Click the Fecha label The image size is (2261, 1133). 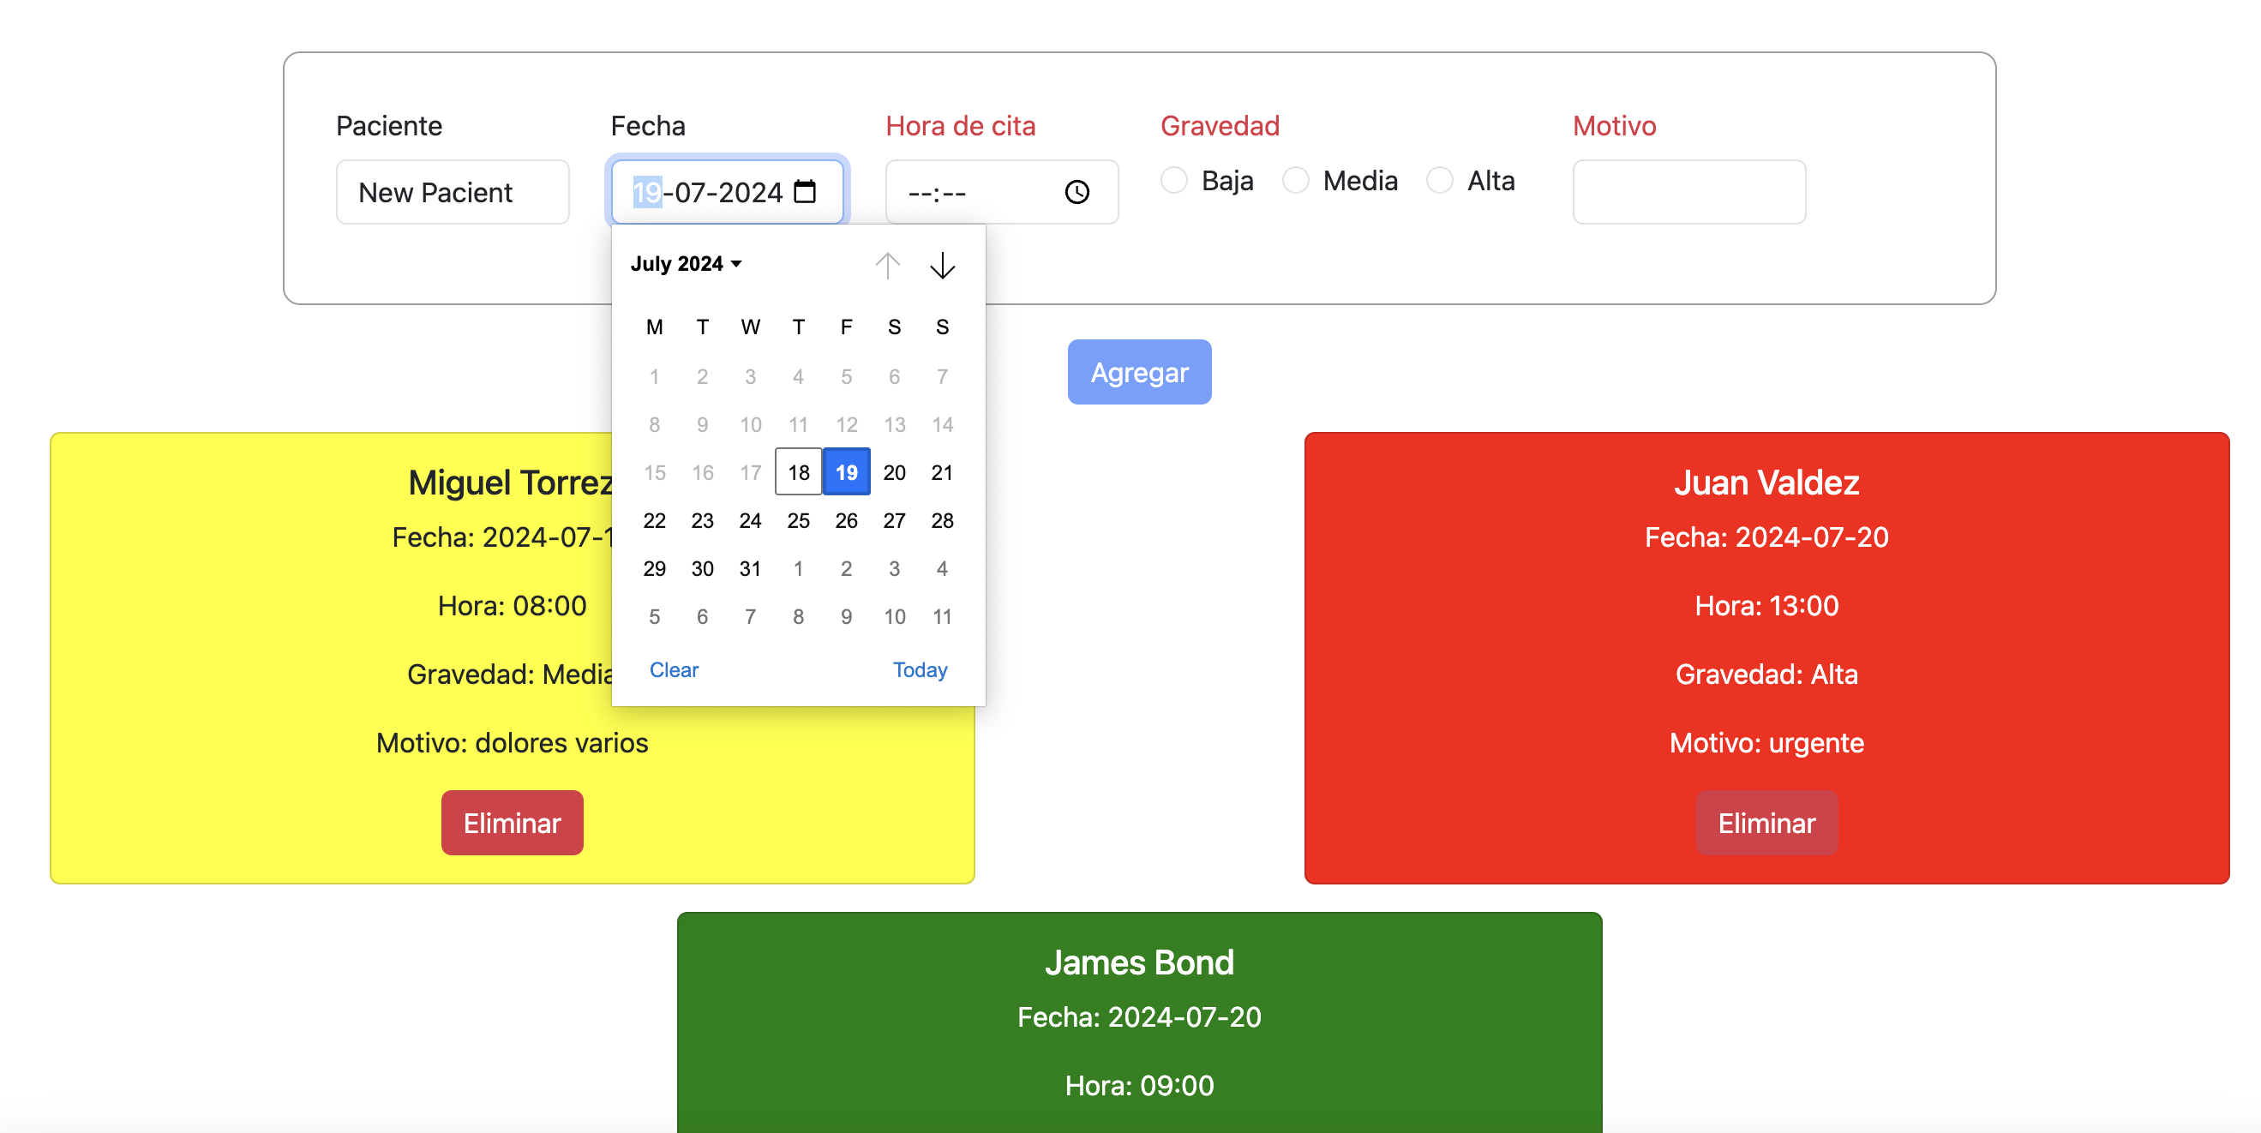coord(648,125)
